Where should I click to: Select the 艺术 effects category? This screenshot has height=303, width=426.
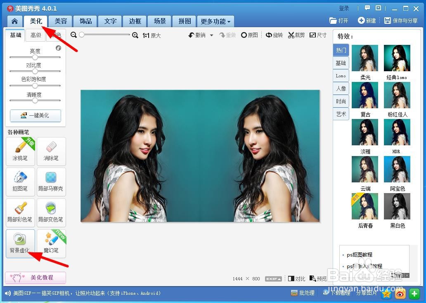[x=341, y=114]
